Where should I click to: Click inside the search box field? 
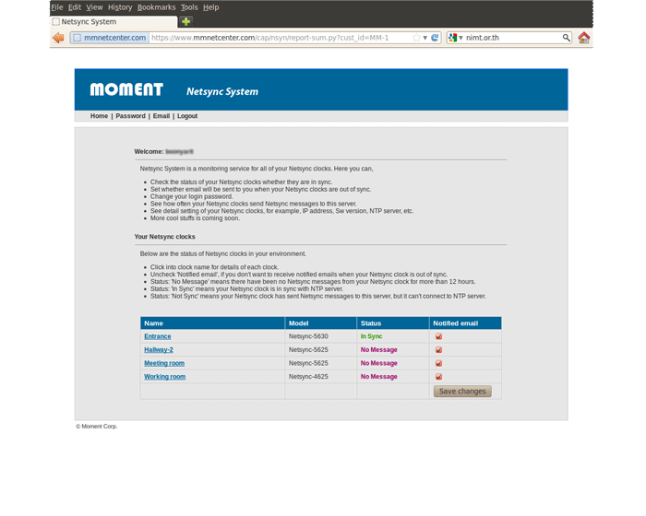coord(512,38)
